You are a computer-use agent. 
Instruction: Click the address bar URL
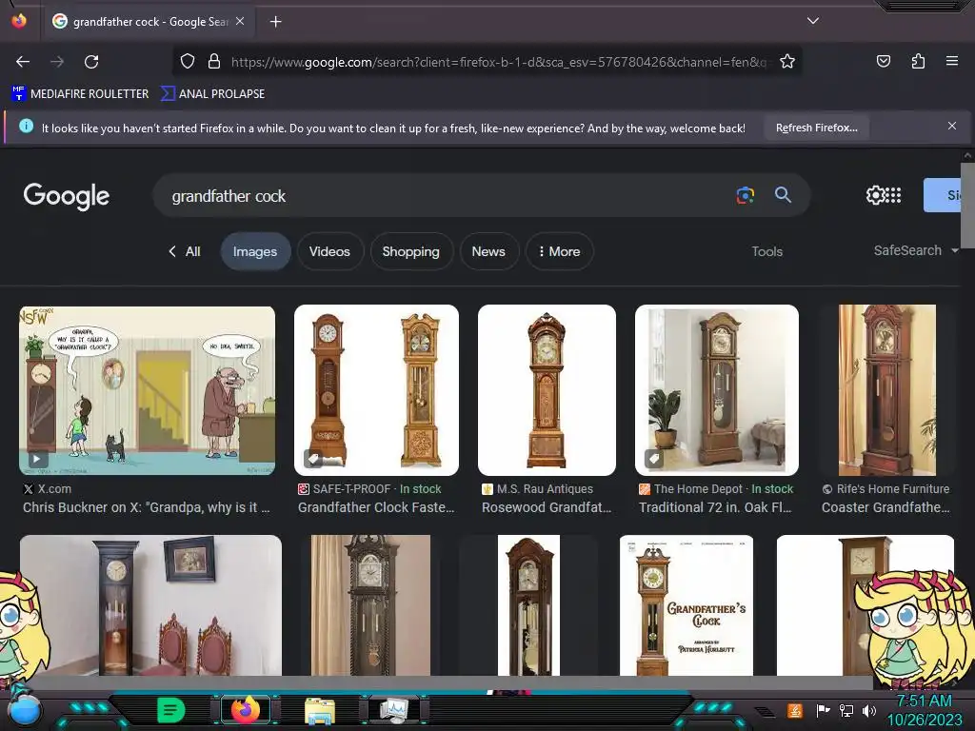[x=498, y=62]
